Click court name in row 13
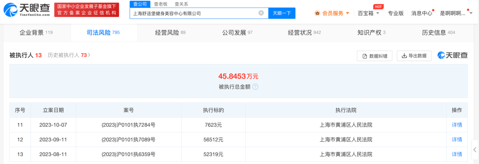 (346, 154)
